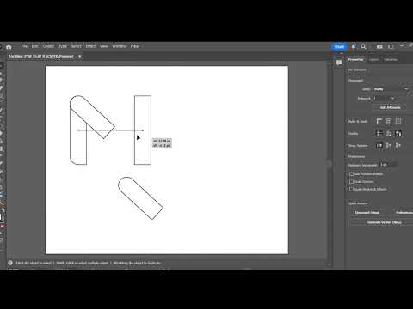Open the Help menu
Image resolution: width=413 pixels, height=309 pixels.
pos(134,46)
